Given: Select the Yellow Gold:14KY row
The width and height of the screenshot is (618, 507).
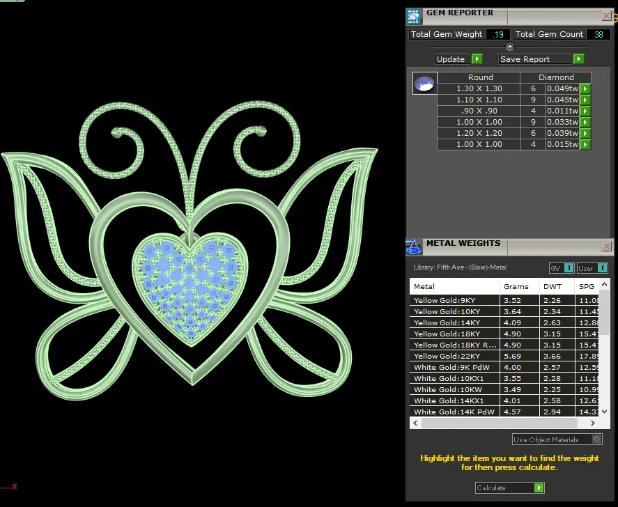Looking at the screenshot, I should point(504,322).
